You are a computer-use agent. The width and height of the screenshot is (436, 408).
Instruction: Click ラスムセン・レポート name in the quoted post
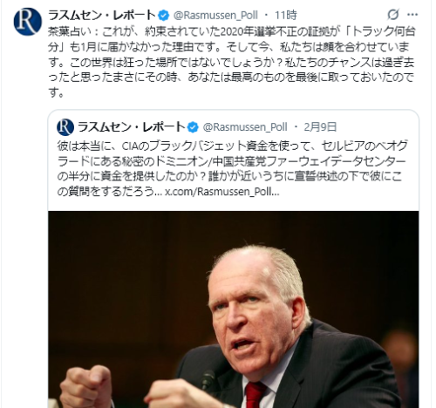pyautogui.click(x=132, y=127)
